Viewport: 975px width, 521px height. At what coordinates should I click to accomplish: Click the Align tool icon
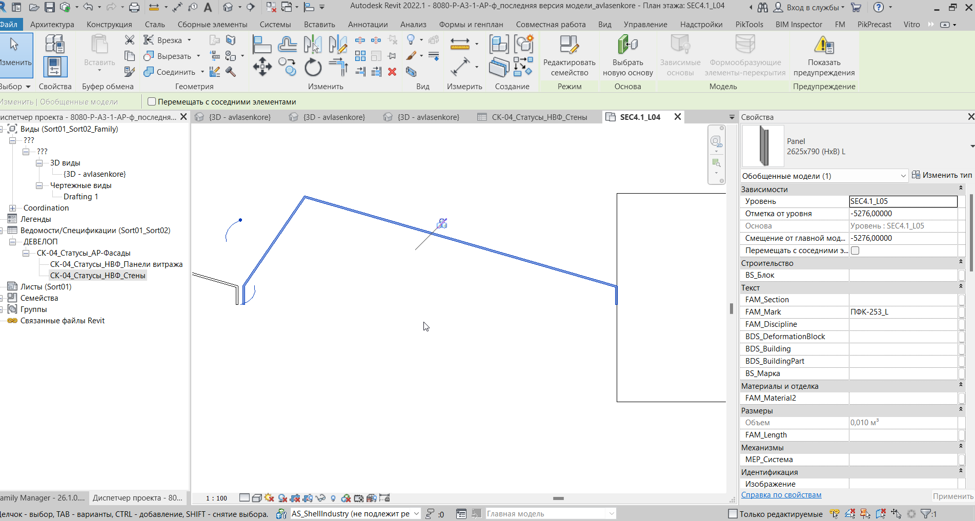[262, 45]
